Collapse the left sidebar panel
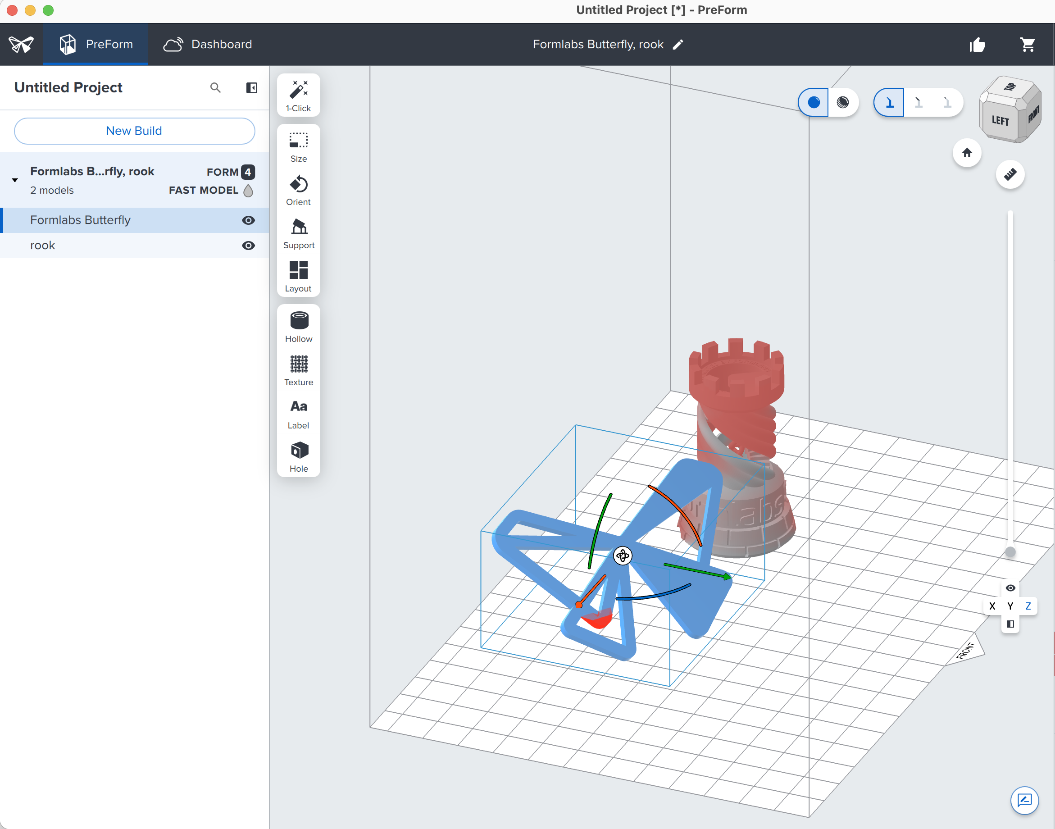The width and height of the screenshot is (1055, 829). point(251,88)
